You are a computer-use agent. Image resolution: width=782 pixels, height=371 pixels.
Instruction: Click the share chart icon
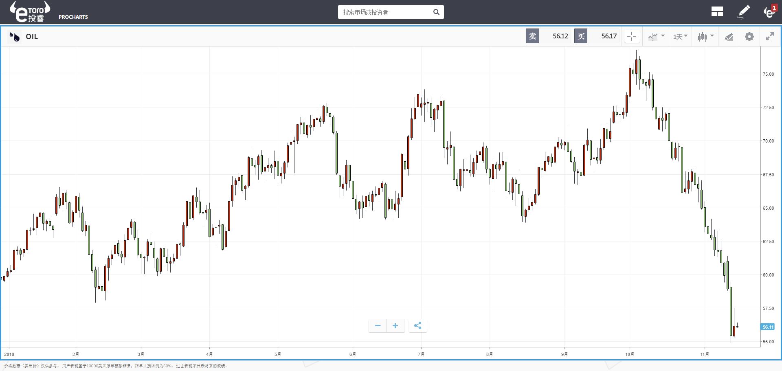coord(417,325)
